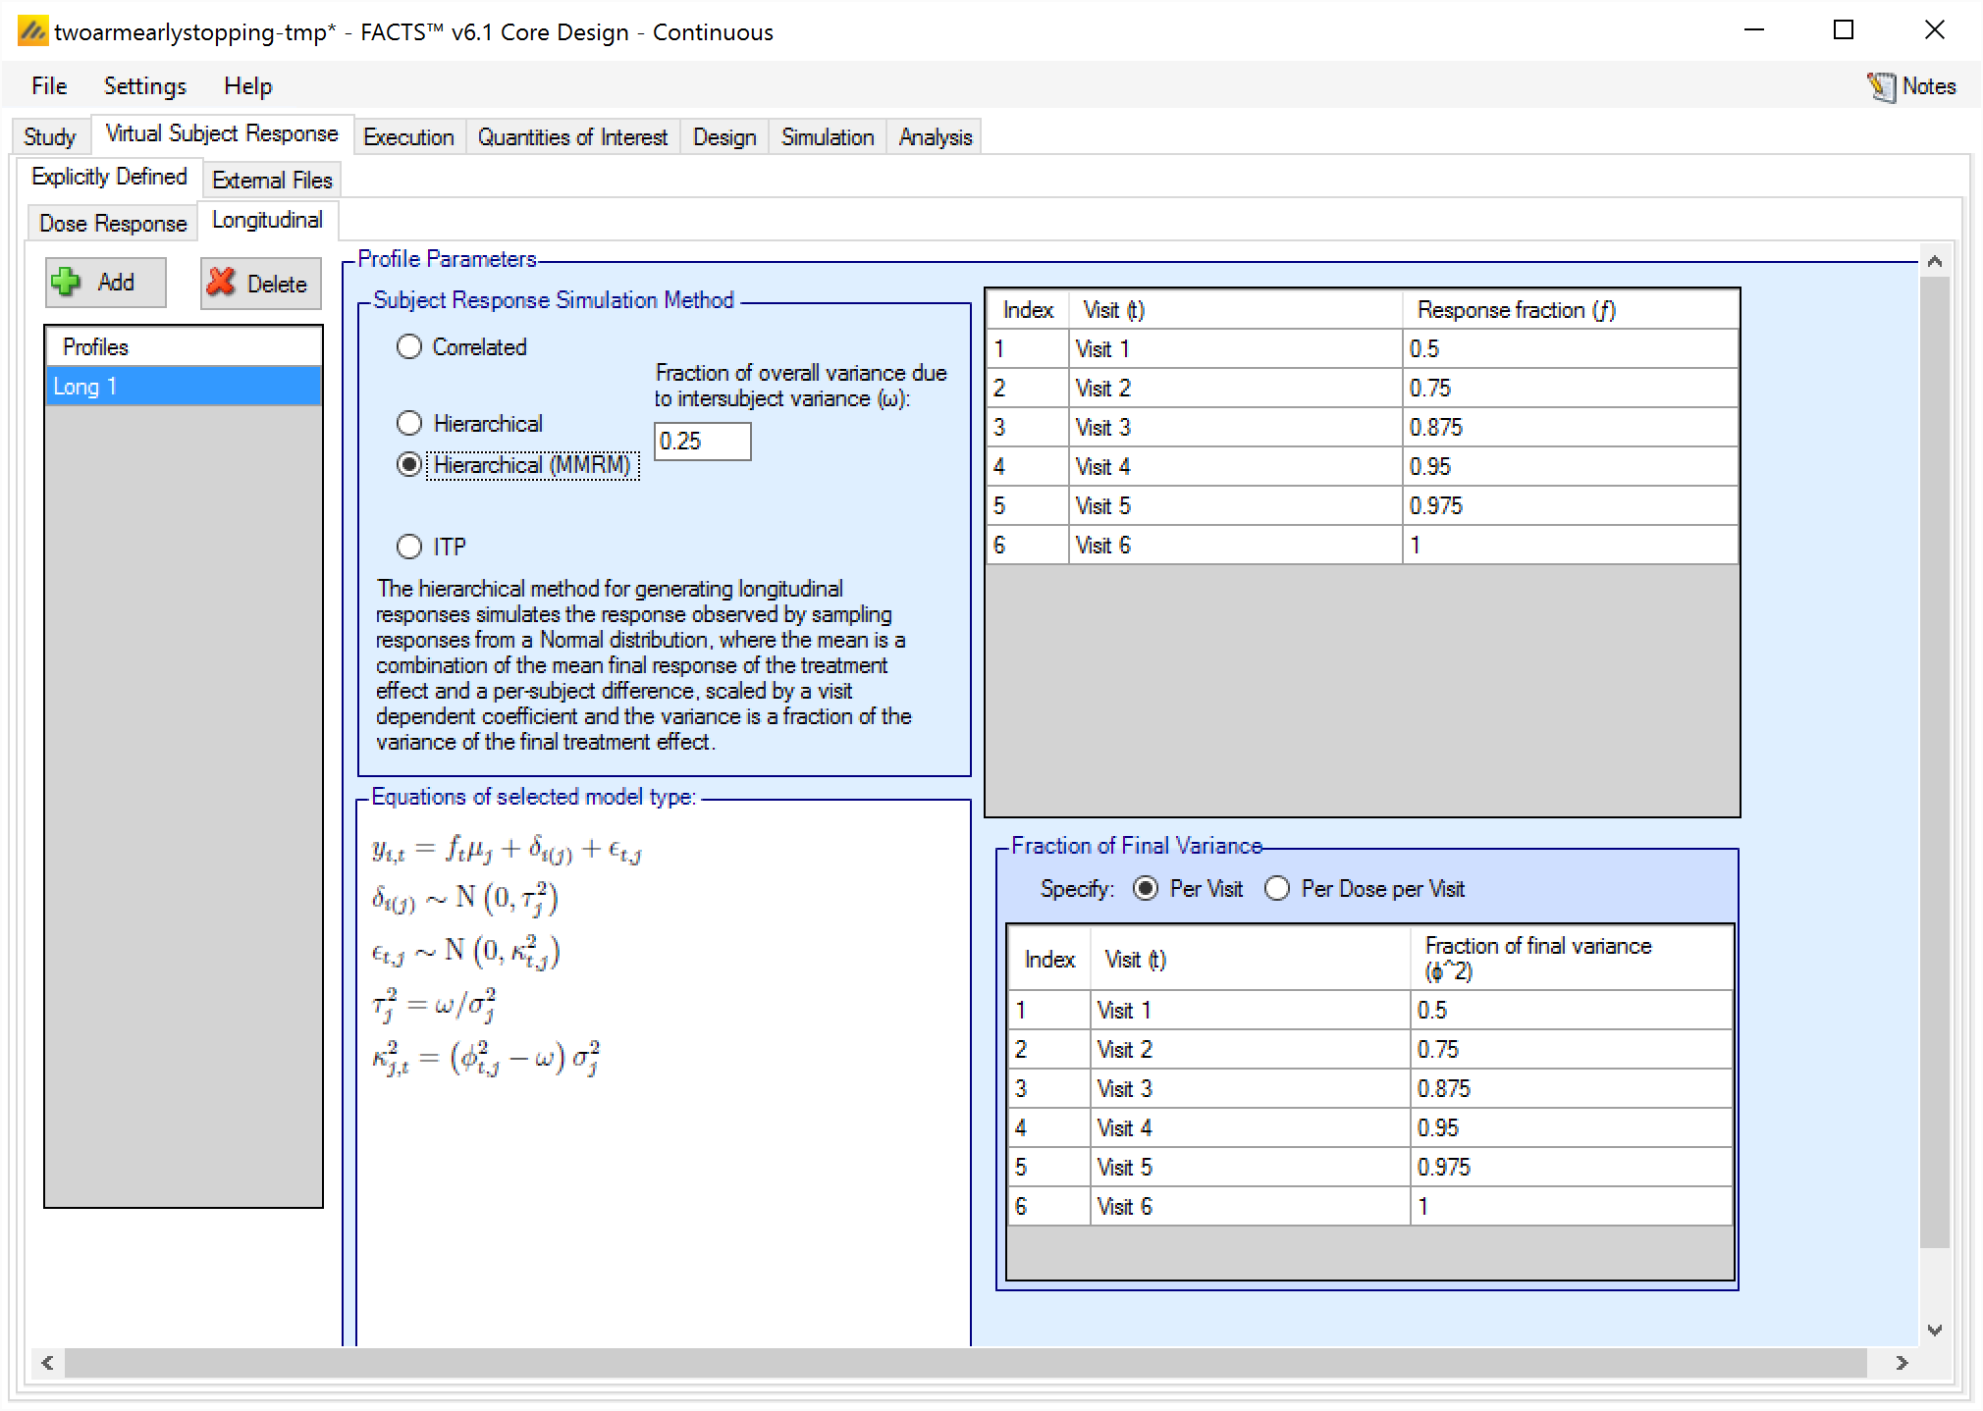1983x1411 pixels.
Task: Click the green Add profile button
Action: 105,284
